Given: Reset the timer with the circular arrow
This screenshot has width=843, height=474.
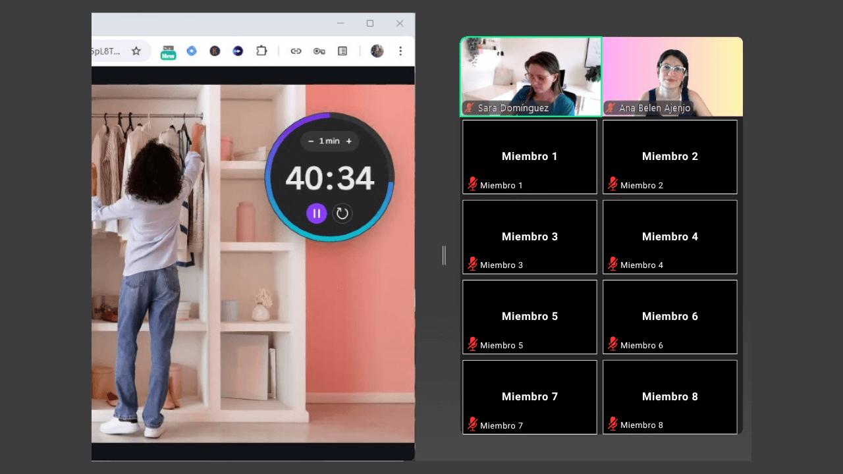Looking at the screenshot, I should 342,213.
